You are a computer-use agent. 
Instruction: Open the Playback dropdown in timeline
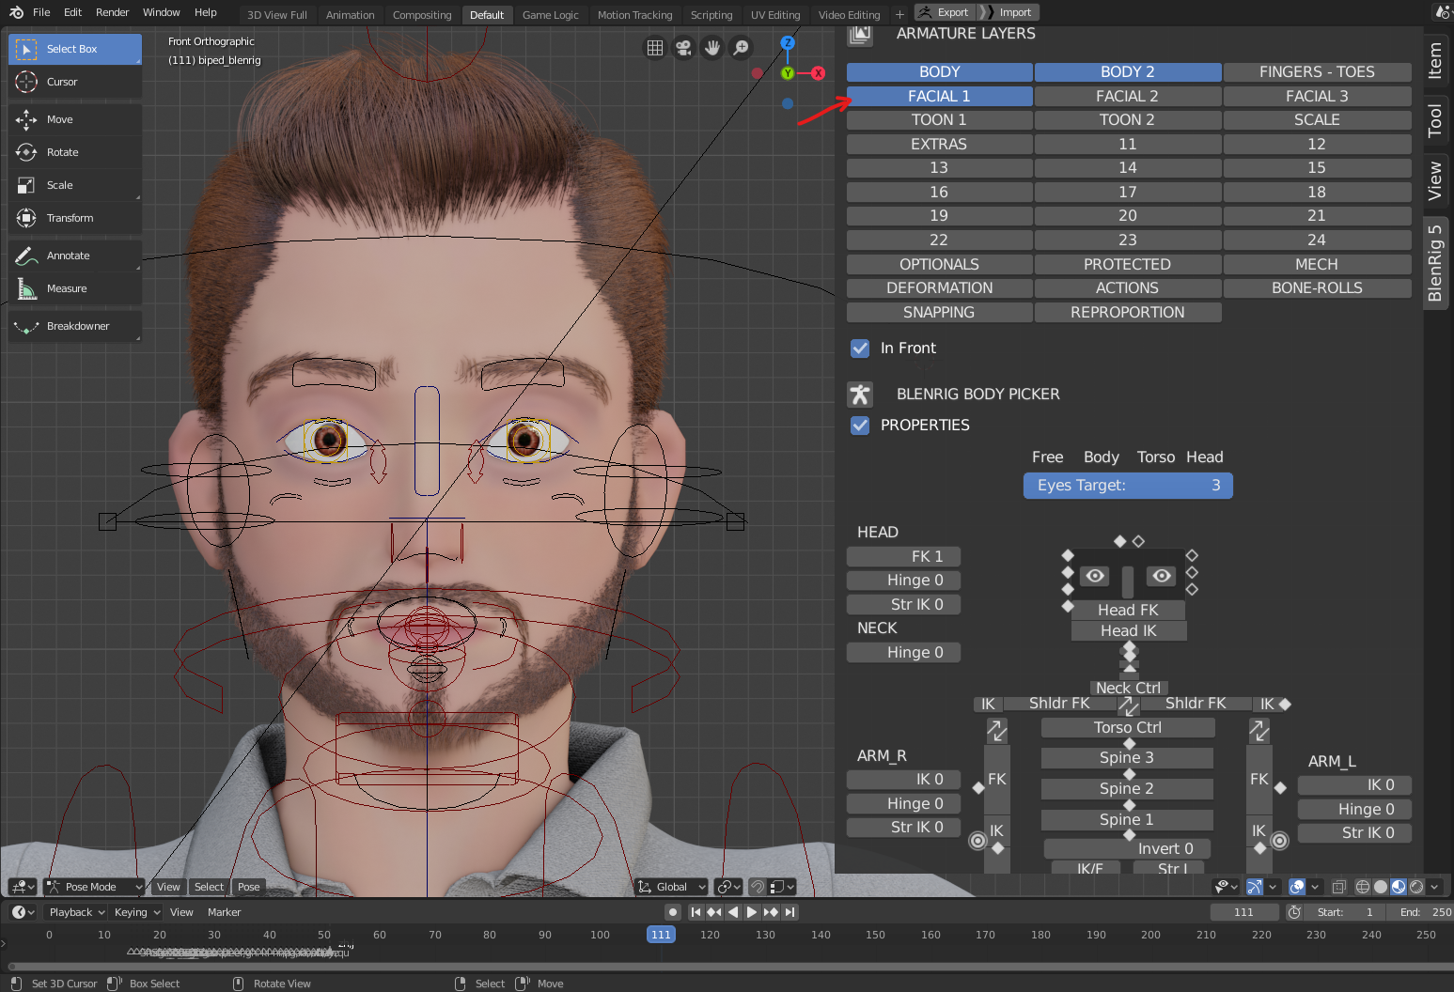tap(76, 912)
